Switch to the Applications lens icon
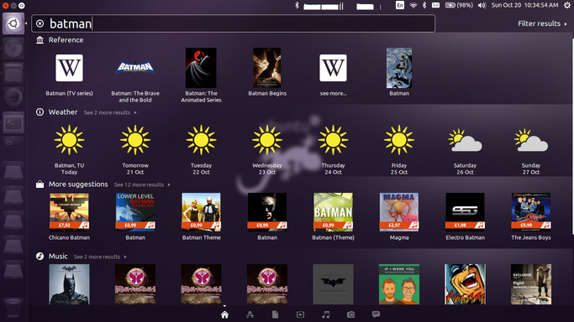 click(250, 314)
